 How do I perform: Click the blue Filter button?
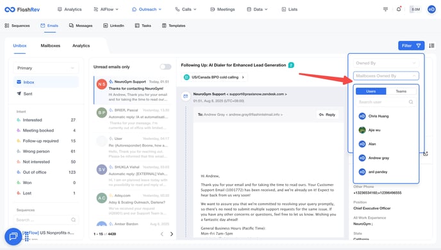(x=411, y=45)
